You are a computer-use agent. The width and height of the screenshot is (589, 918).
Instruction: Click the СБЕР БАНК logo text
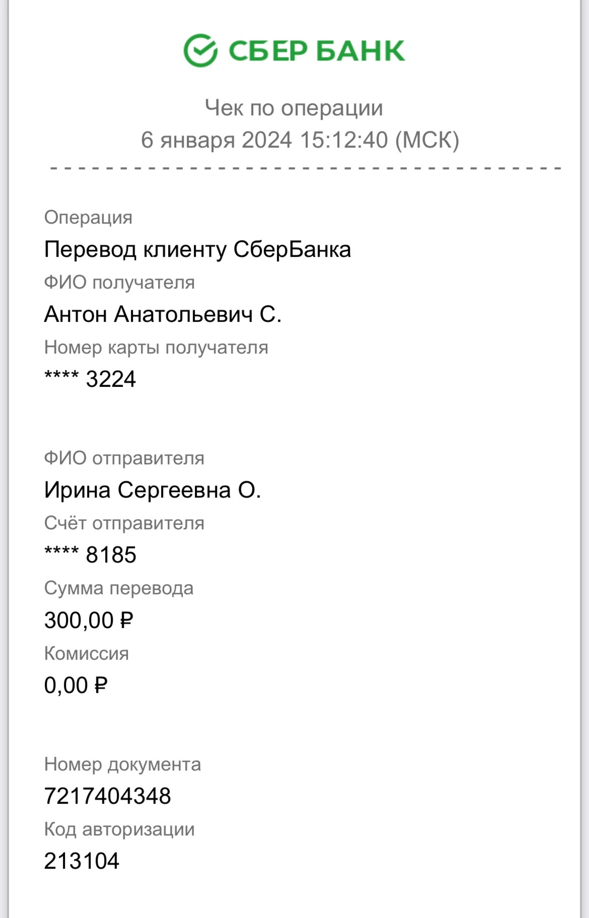click(317, 51)
